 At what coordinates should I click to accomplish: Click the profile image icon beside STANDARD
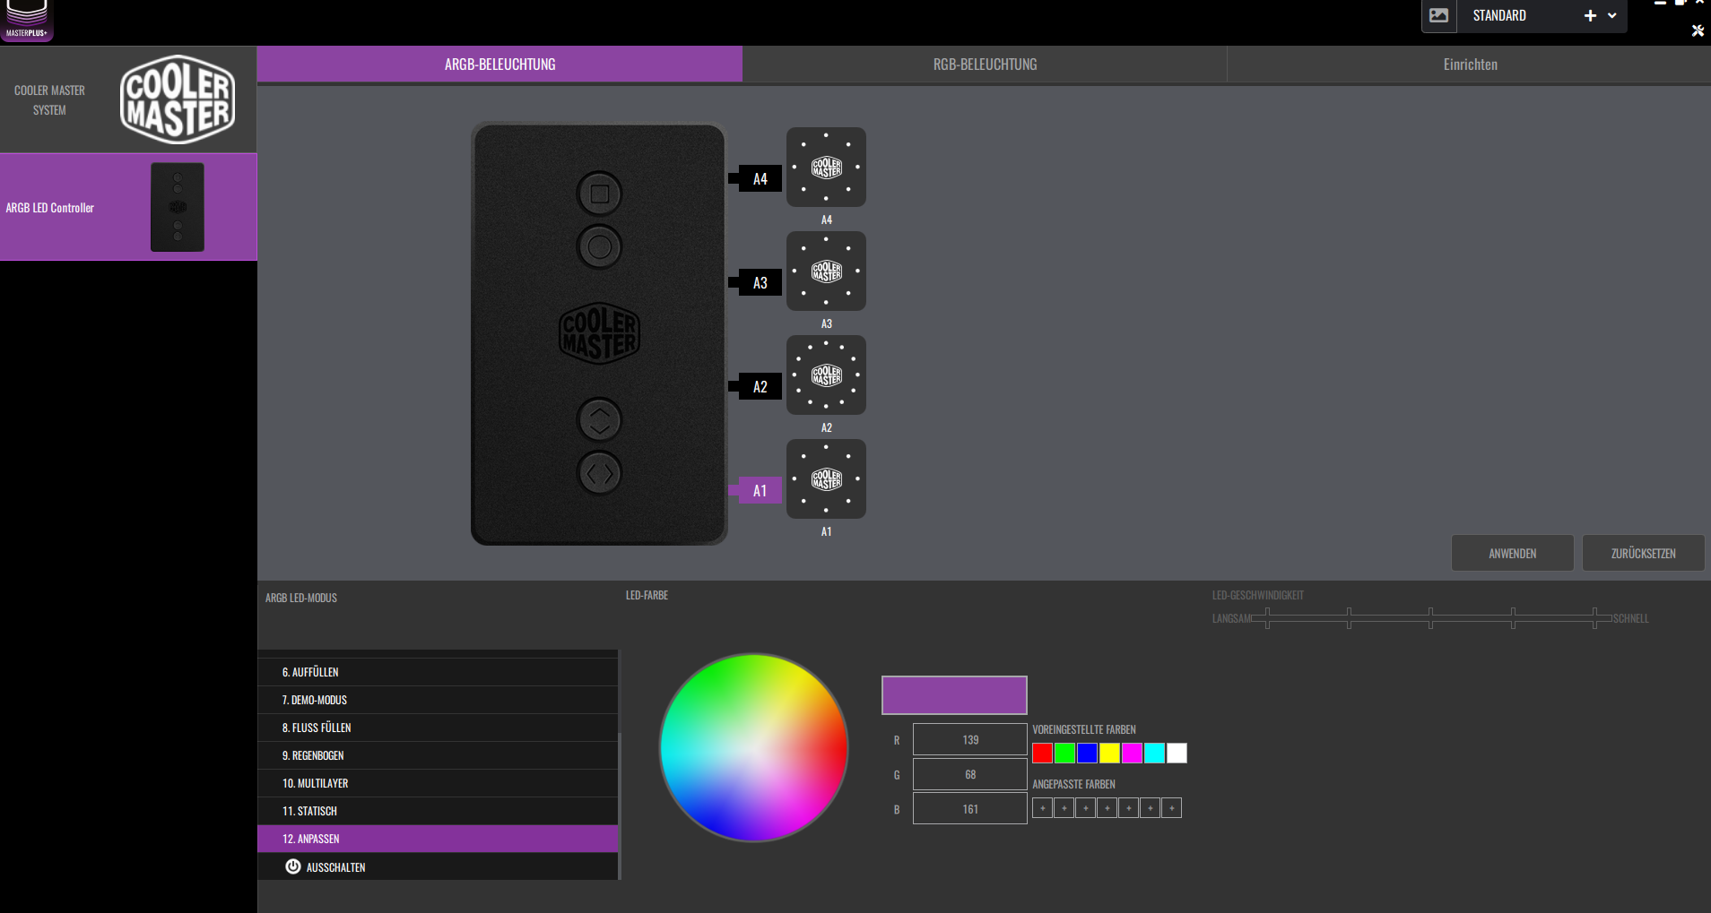[x=1440, y=15]
